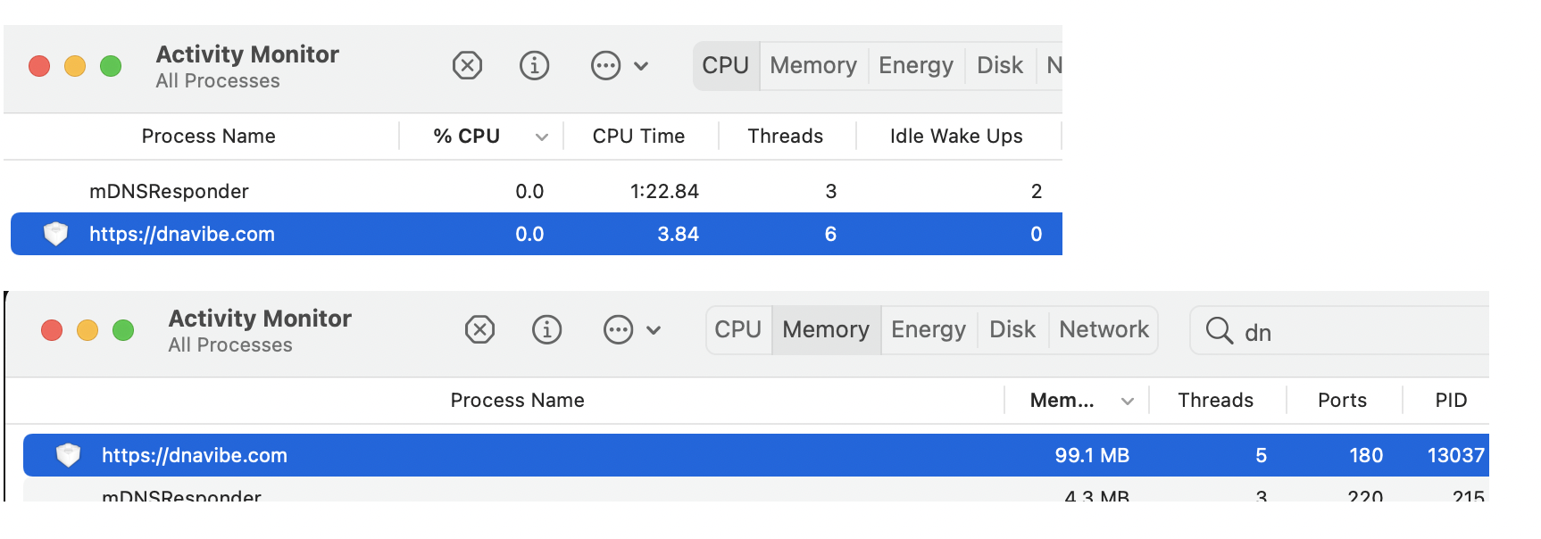Image resolution: width=1541 pixels, height=539 pixels.
Task: Click the search magnifier icon
Action: pyautogui.click(x=1219, y=330)
